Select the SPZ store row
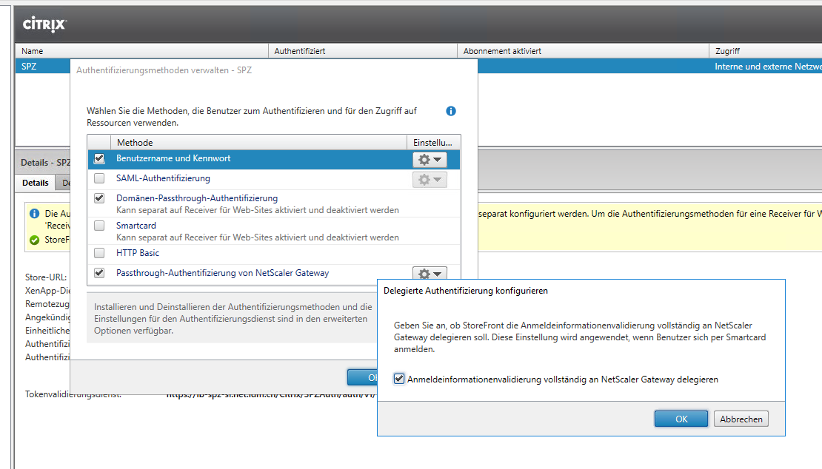Viewport: 822px width, 469px height. pos(28,66)
